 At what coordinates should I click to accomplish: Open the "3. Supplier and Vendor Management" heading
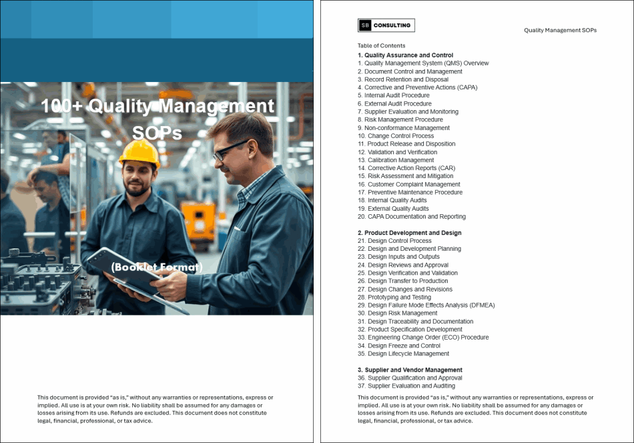point(410,370)
